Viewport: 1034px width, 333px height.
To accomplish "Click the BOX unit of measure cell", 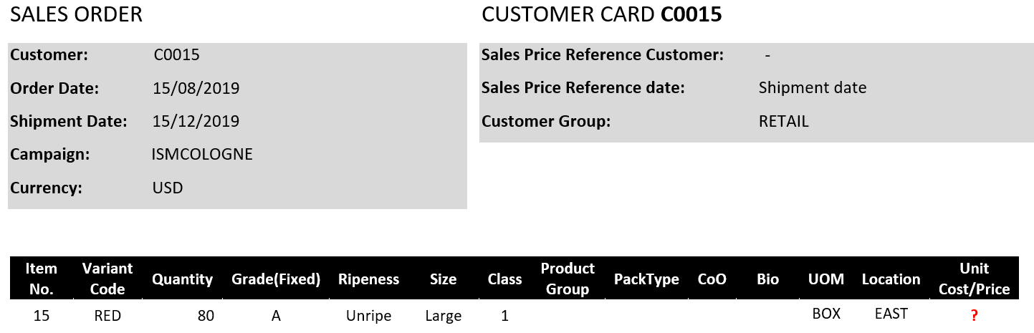I will (826, 314).
